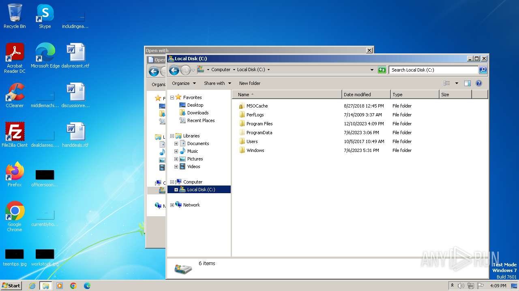Sort by the Type column header

[x=415, y=95]
